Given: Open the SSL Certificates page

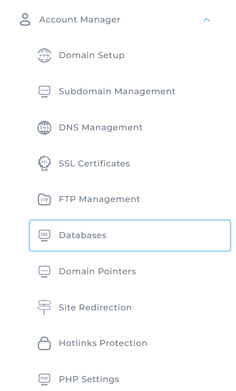Looking at the screenshot, I should click(95, 163).
